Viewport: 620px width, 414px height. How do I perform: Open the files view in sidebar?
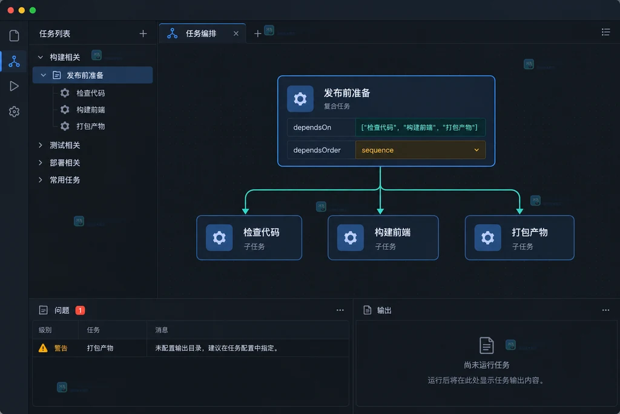pos(15,36)
